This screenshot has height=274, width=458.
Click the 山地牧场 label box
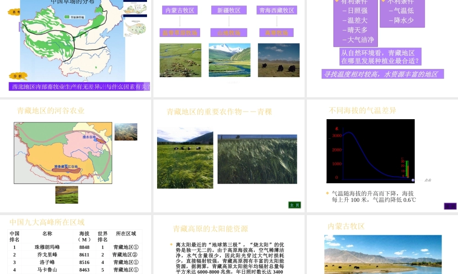tap(229, 32)
